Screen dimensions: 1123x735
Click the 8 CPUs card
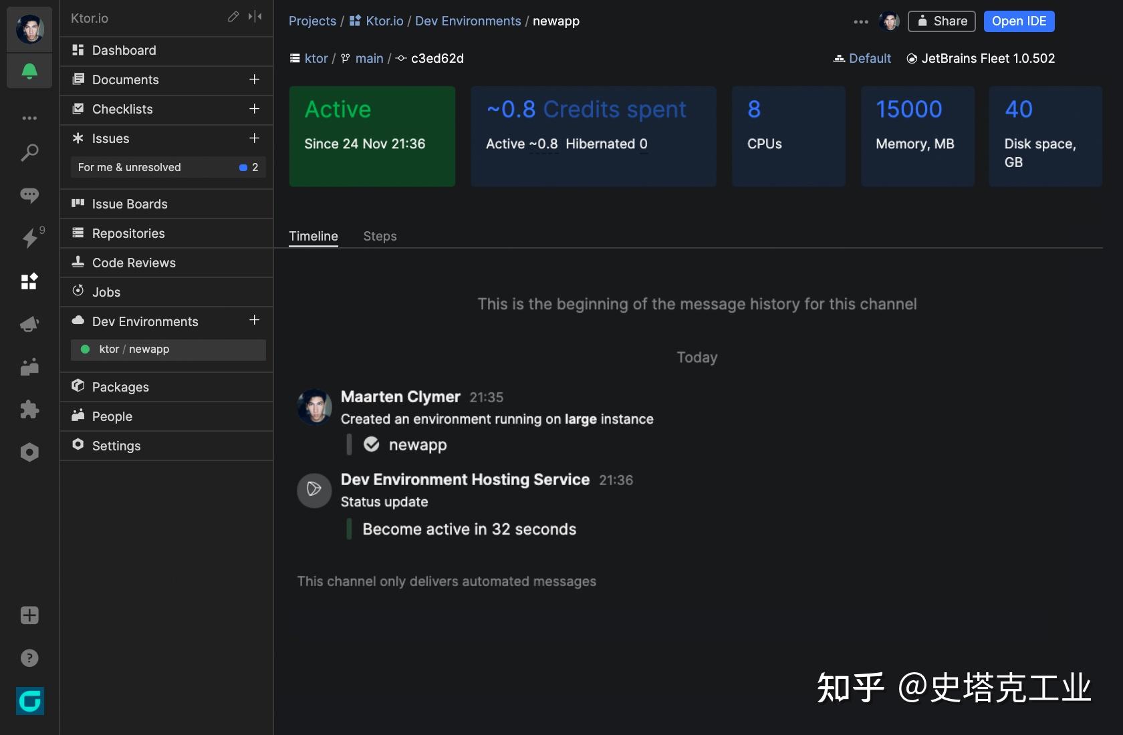pyautogui.click(x=789, y=136)
